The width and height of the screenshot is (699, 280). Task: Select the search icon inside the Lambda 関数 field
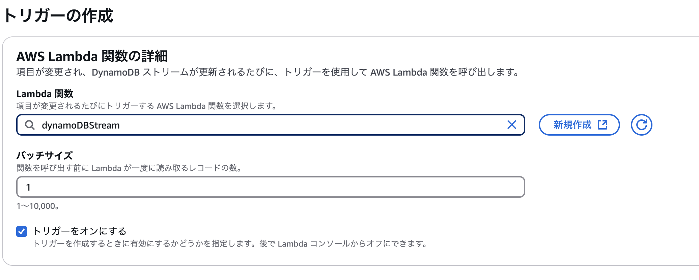click(30, 124)
